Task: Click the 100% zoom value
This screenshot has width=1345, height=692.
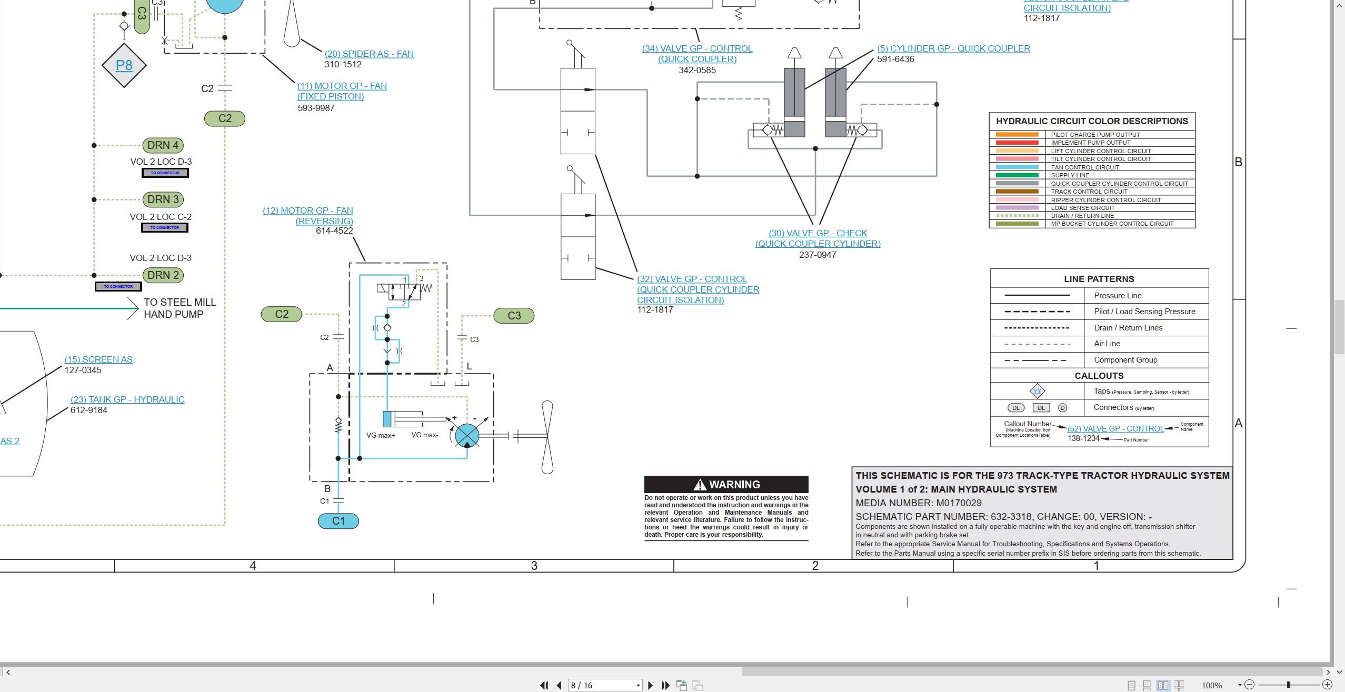Action: coord(1212,685)
